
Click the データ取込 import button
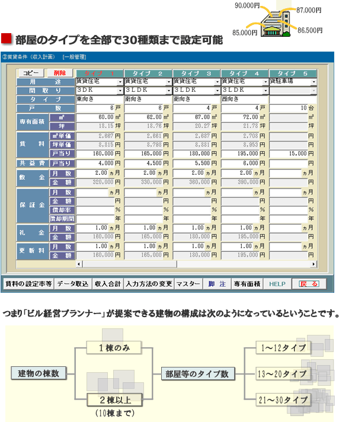(73, 284)
